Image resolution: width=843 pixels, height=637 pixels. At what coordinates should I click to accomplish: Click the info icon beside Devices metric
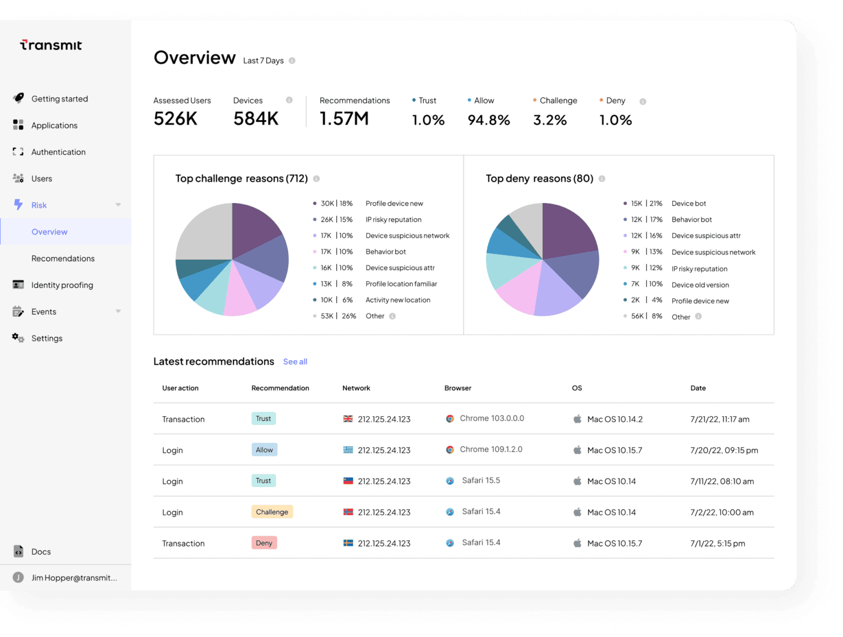pos(289,100)
